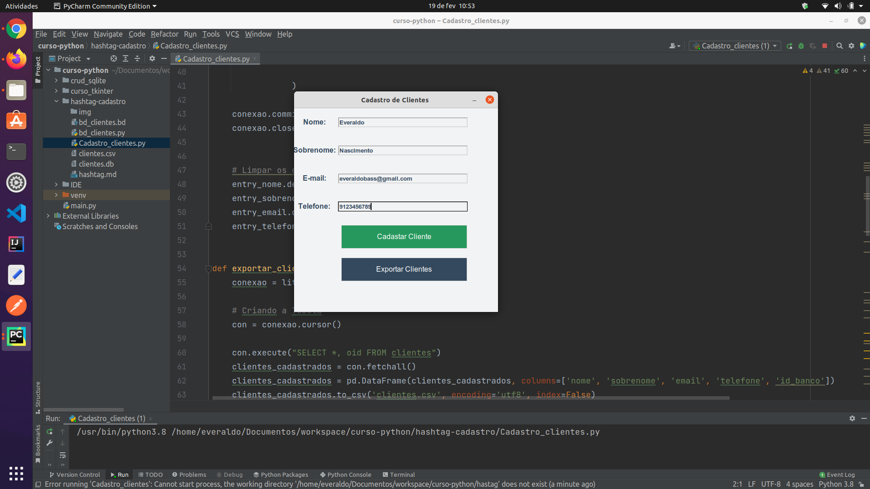The height and width of the screenshot is (489, 870).
Task: Click the Rerun icon in Run panel
Action: [x=50, y=431]
